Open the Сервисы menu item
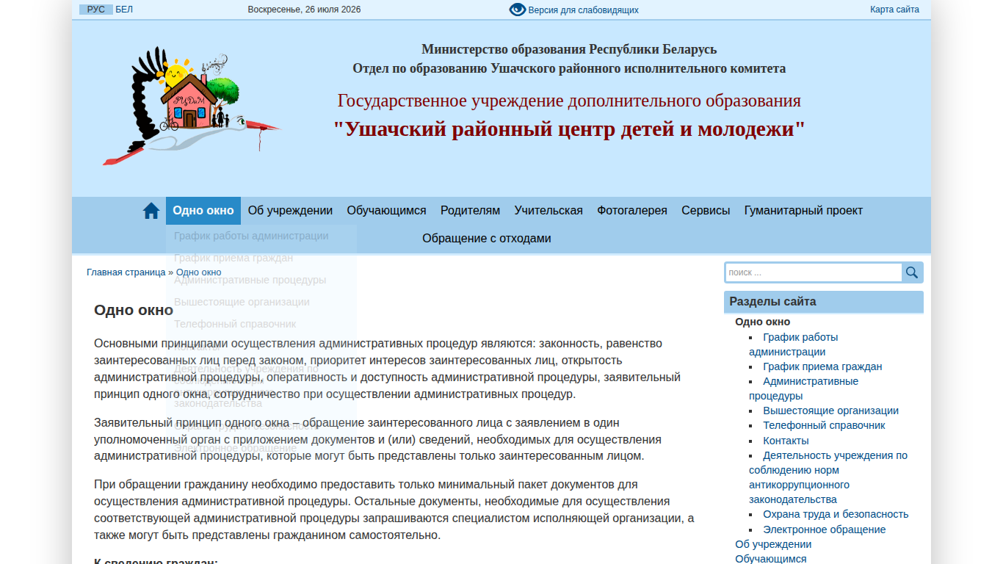Viewport: 1003px width, 564px height. pyautogui.click(x=706, y=211)
